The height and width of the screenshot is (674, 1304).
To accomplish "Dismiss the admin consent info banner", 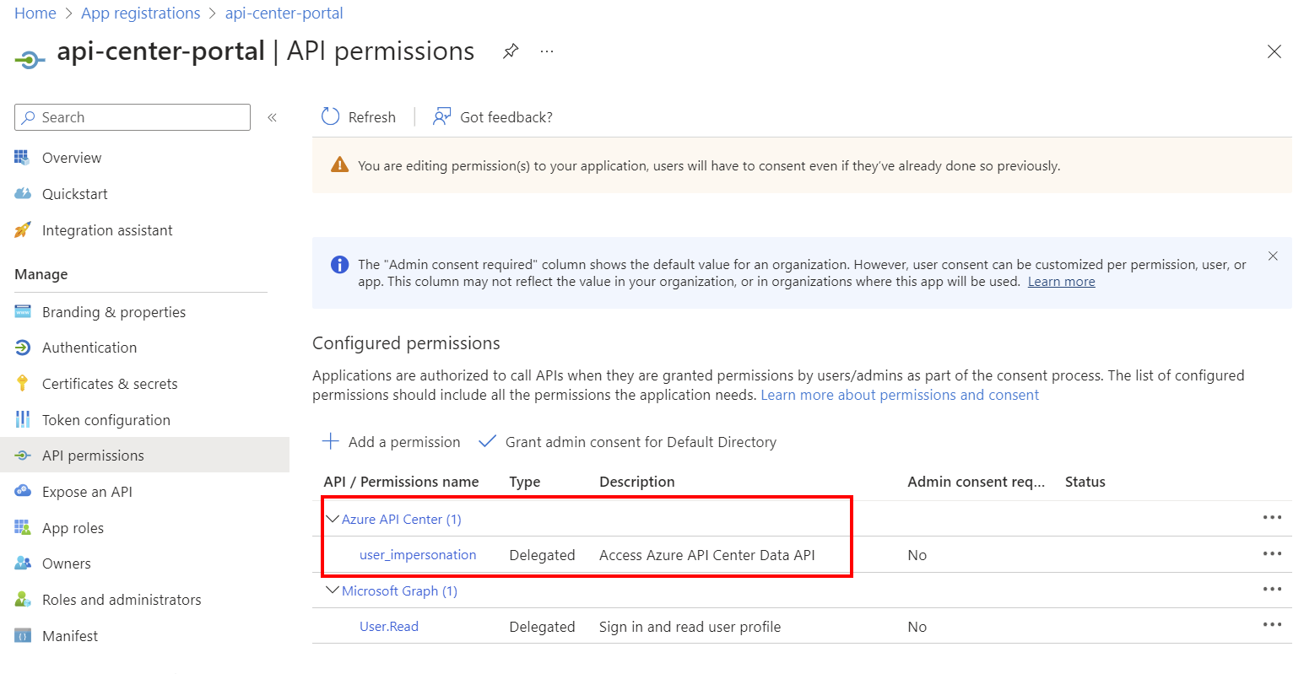I will click(x=1273, y=256).
